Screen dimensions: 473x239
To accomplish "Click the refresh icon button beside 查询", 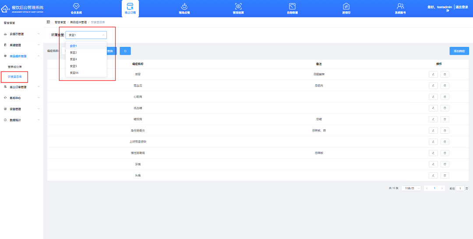I will point(125,51).
